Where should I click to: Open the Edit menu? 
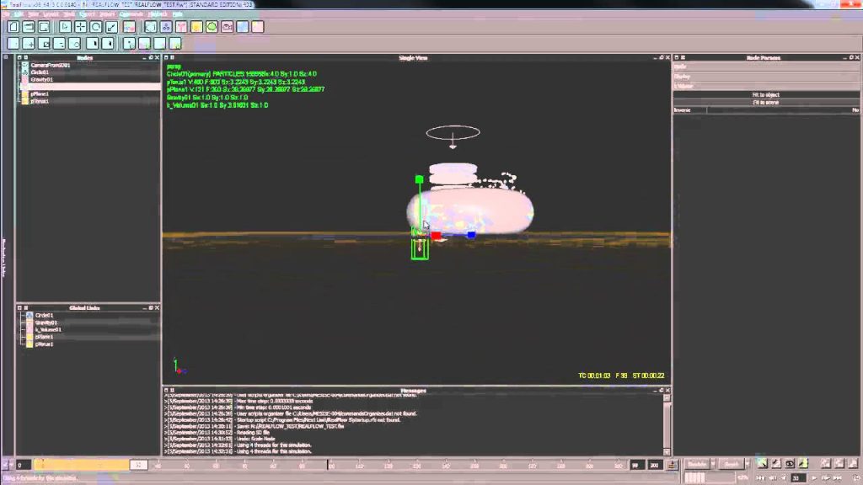[19, 13]
